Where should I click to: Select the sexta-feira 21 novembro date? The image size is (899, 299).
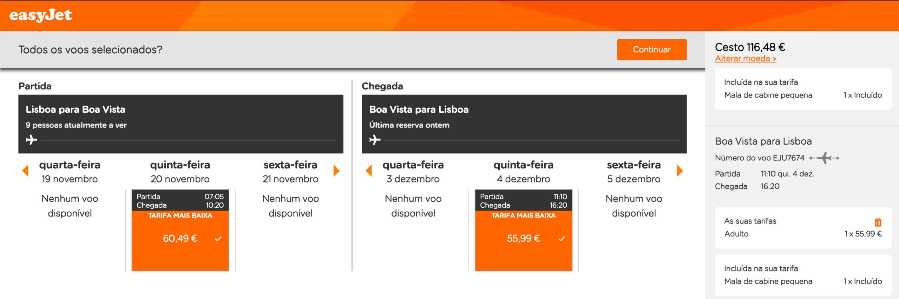coord(290,172)
